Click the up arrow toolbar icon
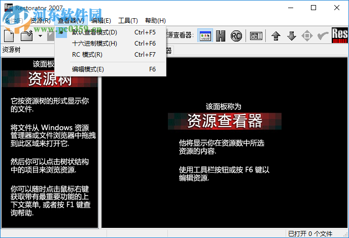The width and height of the screenshot is (349, 238). pos(276,36)
